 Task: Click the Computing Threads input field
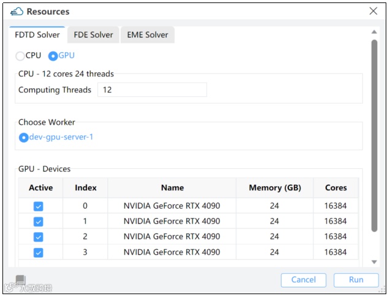(x=152, y=90)
